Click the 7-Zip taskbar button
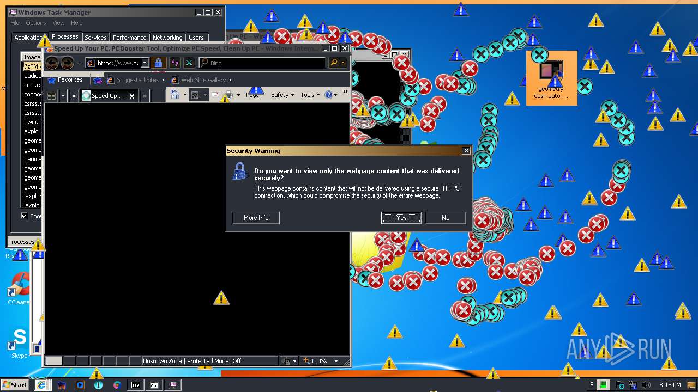698x392 pixels. [x=136, y=385]
